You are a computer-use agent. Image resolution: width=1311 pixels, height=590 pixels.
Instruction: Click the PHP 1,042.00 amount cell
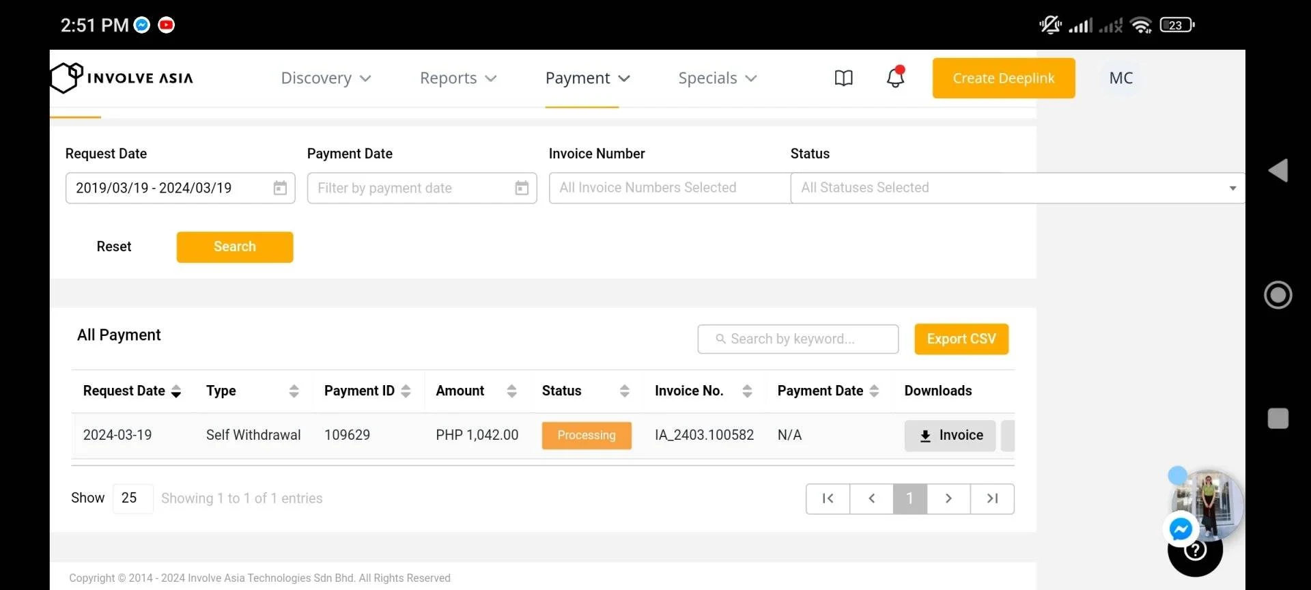coord(477,435)
